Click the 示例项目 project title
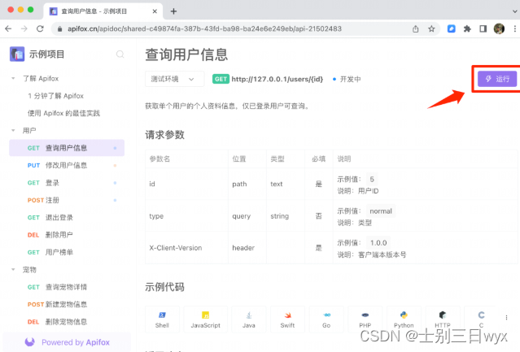520x352 pixels. (46, 54)
